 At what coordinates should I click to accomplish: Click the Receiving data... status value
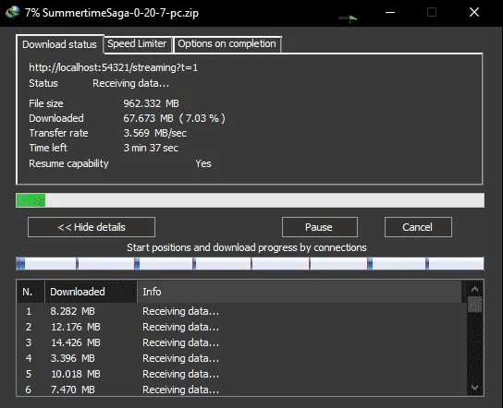130,83
